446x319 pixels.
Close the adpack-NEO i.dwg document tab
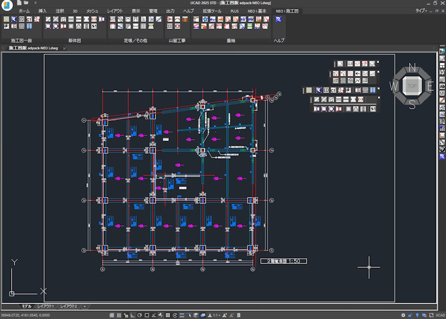(x=64, y=48)
